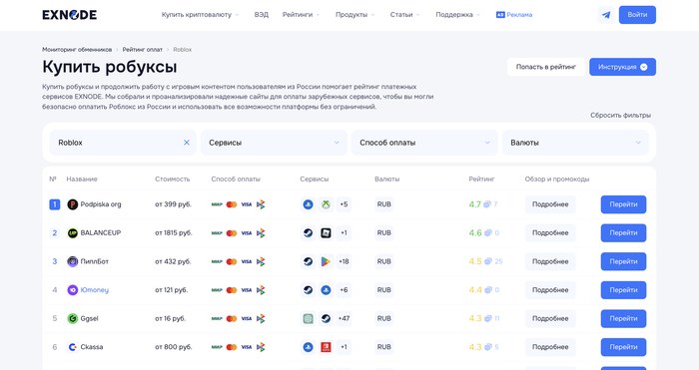Viewport: 699px width, 370px height.
Task: Click Перейти for ПиплБот
Action: [623, 261]
